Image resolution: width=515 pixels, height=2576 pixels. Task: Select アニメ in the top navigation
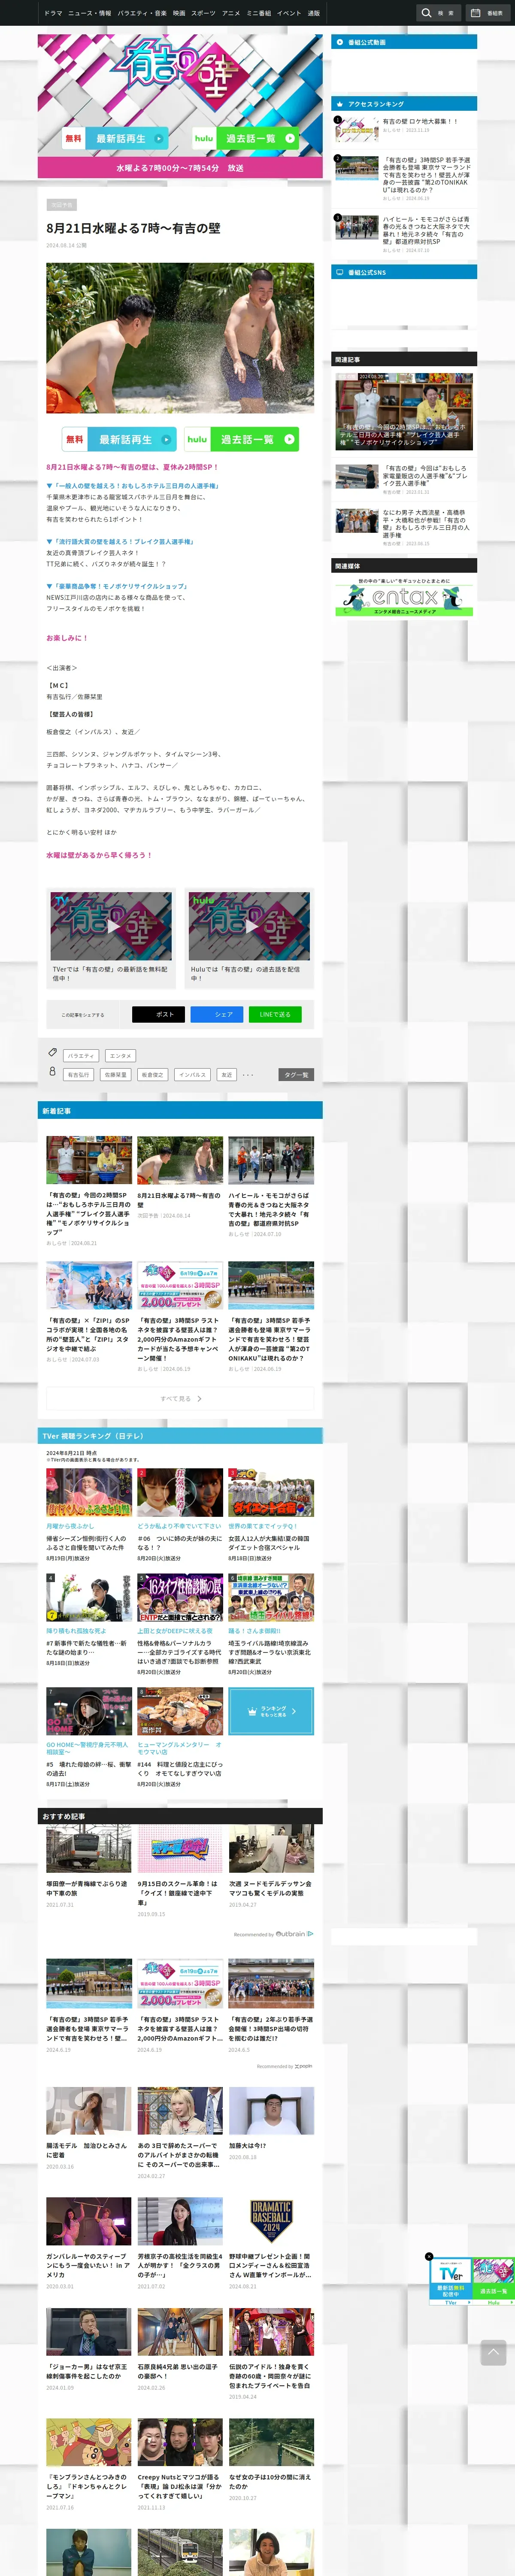pos(231,13)
